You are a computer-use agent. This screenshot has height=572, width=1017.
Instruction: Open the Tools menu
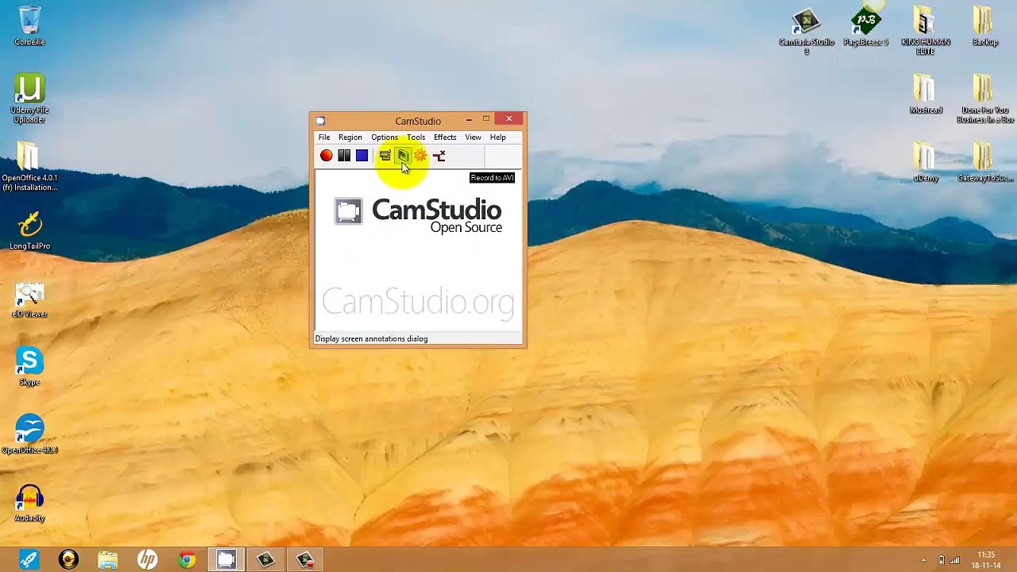coord(416,137)
